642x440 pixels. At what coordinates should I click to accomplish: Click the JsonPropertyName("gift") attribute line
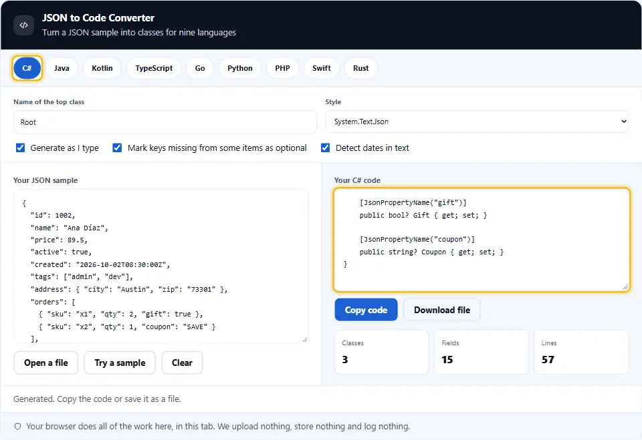pyautogui.click(x=413, y=202)
